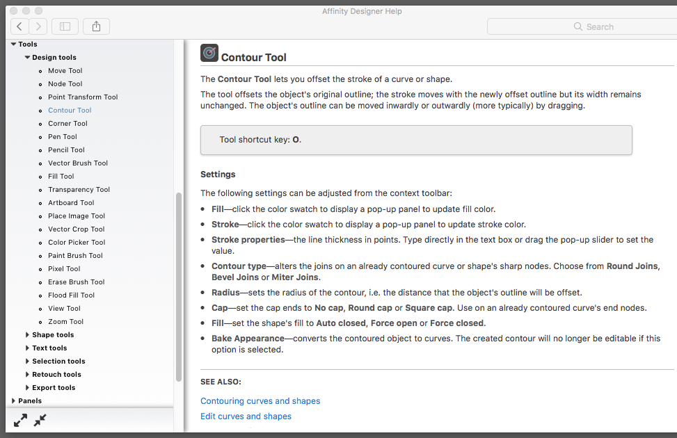Open the Corner Tool help topic
The height and width of the screenshot is (438, 677).
[67, 124]
